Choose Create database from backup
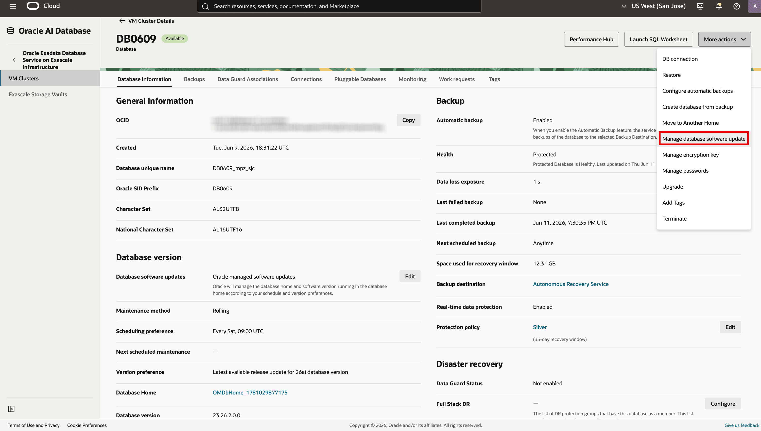This screenshot has width=761, height=431. point(704,107)
